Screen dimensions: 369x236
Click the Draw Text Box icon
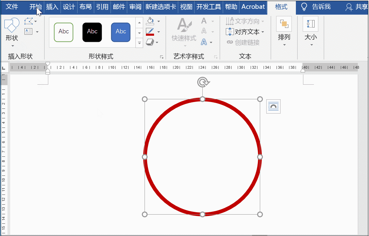click(x=28, y=31)
